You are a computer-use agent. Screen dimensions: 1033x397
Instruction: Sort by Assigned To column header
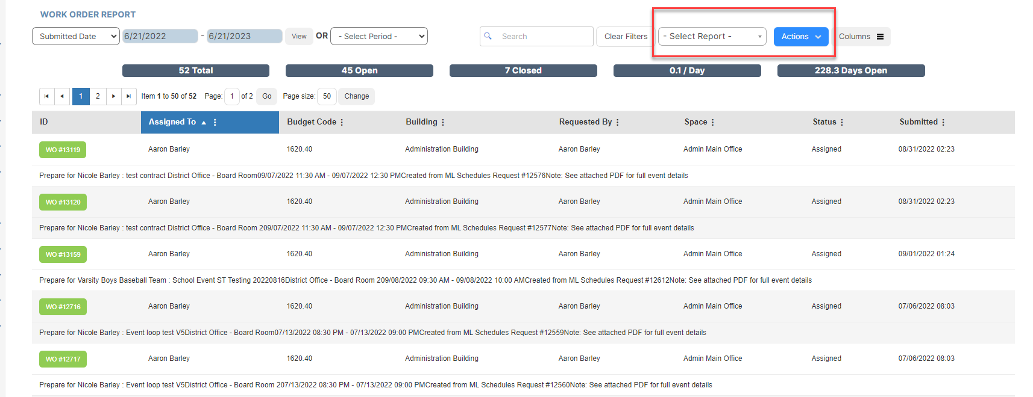(x=172, y=122)
